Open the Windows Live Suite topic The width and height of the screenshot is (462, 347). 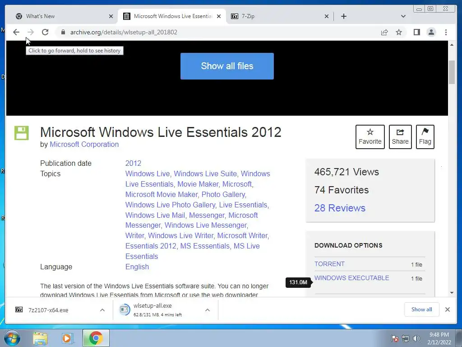(205, 173)
